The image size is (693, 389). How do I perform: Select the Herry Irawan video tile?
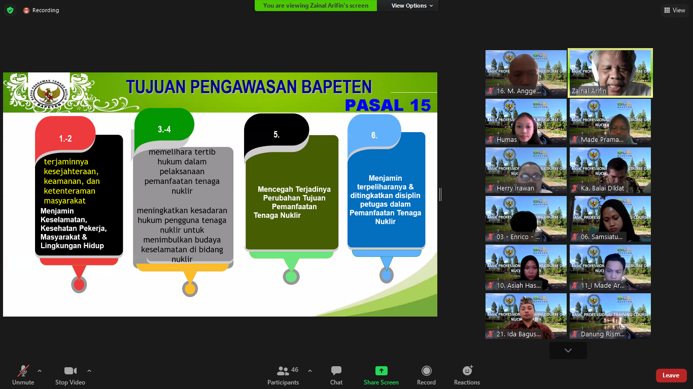(x=526, y=170)
